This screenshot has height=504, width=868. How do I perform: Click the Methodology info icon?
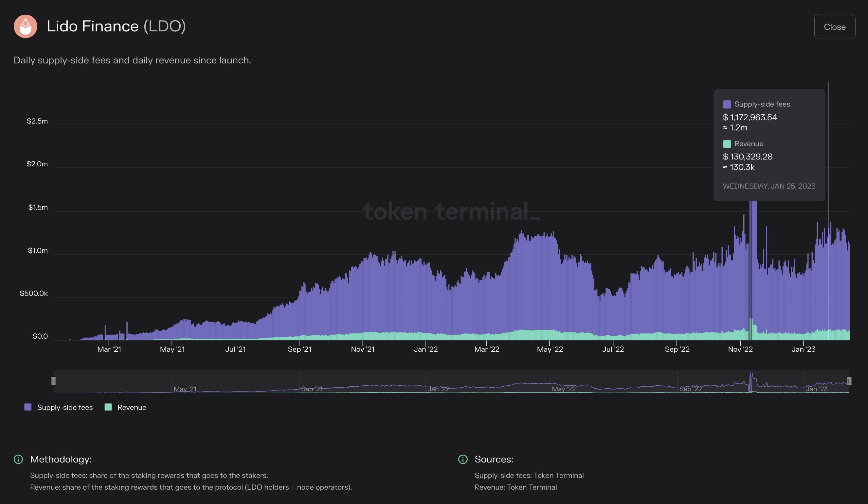click(x=18, y=459)
